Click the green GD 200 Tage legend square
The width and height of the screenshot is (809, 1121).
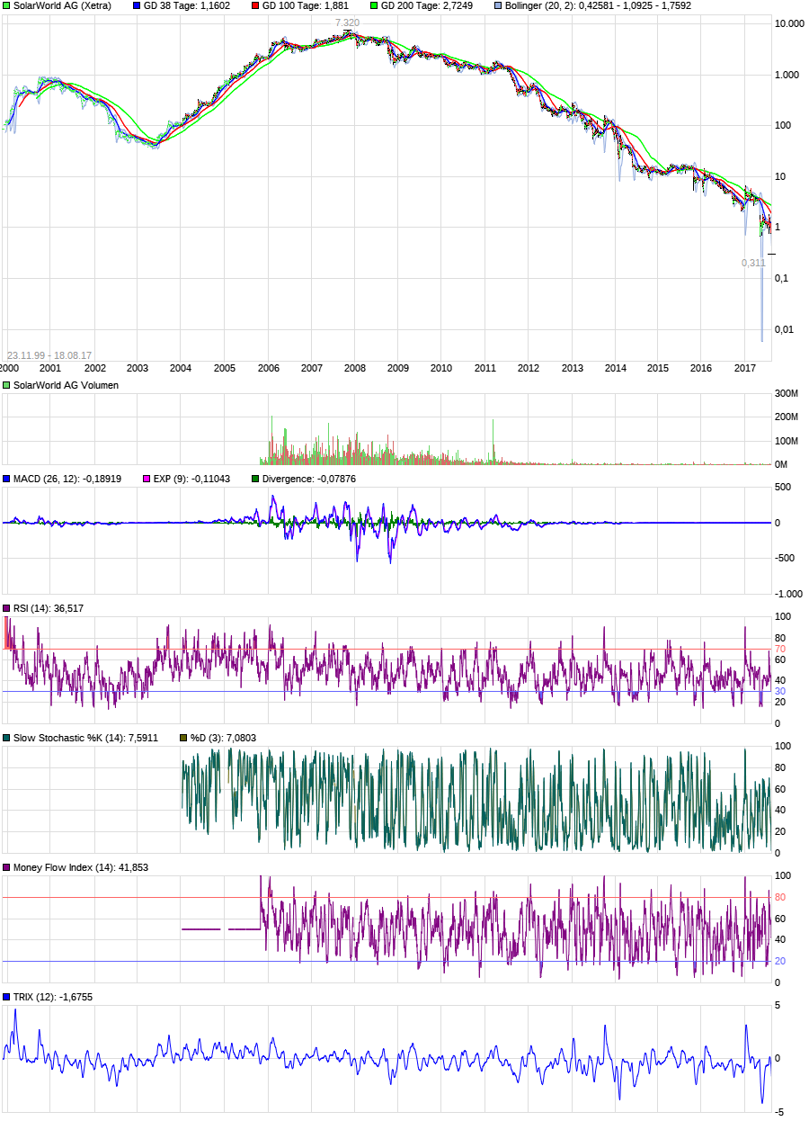pos(374,5)
